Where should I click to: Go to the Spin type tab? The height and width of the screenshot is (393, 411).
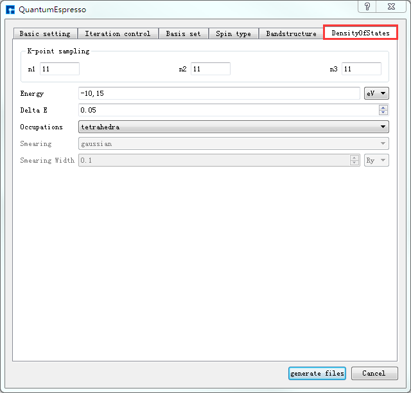pyautogui.click(x=234, y=33)
